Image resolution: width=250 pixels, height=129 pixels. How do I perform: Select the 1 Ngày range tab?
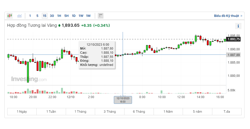pos(22,112)
